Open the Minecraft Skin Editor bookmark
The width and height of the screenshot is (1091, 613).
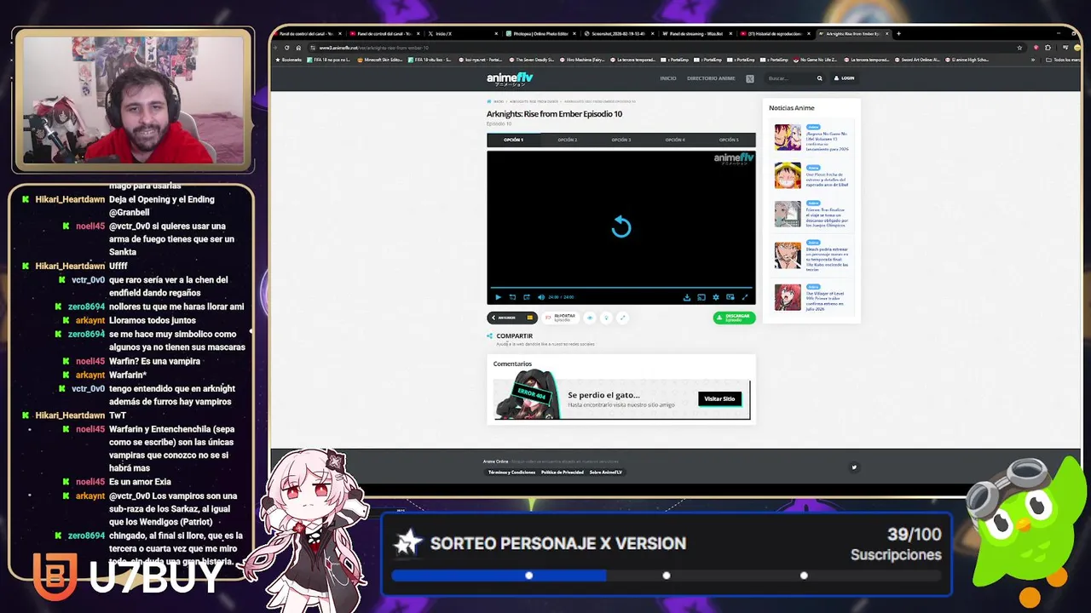click(380, 60)
